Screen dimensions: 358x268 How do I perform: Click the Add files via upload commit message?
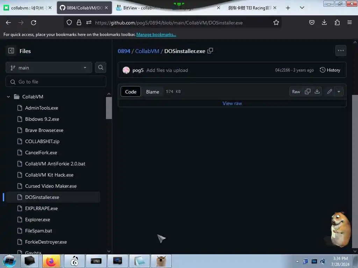tap(167, 70)
